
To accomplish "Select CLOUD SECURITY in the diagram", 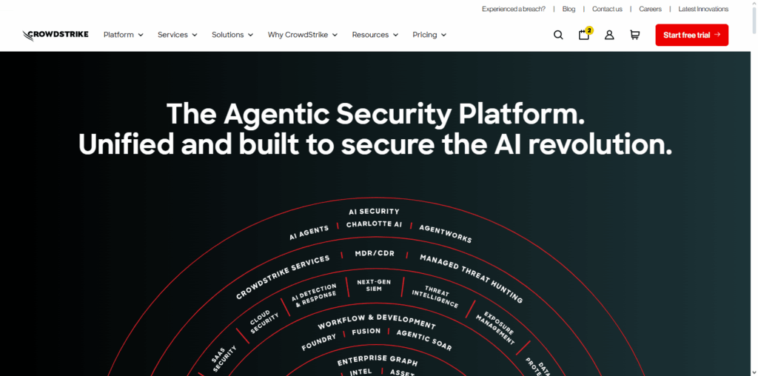I will click(x=264, y=322).
